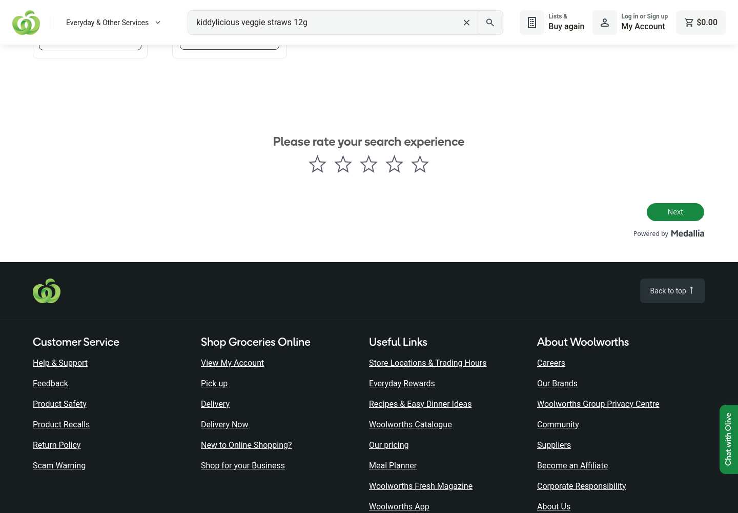This screenshot has height=513, width=738.
Task: Open Woolworths Catalogue link
Action: click(410, 424)
